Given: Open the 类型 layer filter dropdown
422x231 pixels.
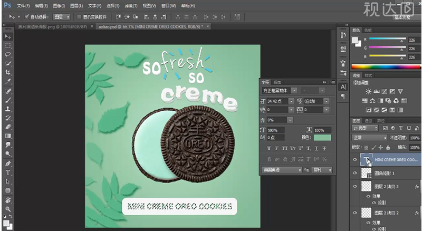Looking at the screenshot, I should [365, 128].
